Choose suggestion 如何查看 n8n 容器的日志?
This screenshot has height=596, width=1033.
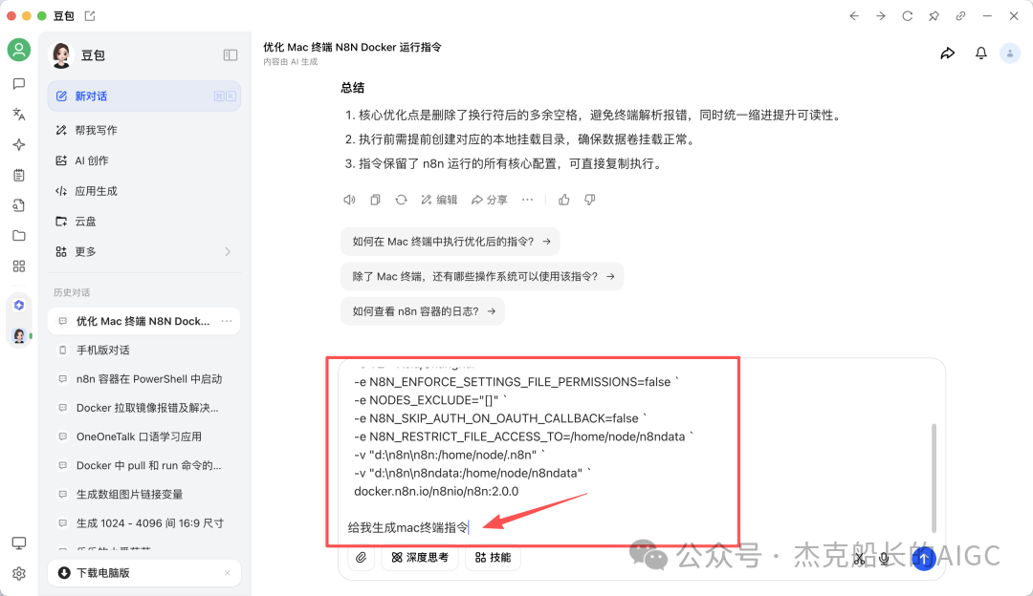[x=423, y=311]
